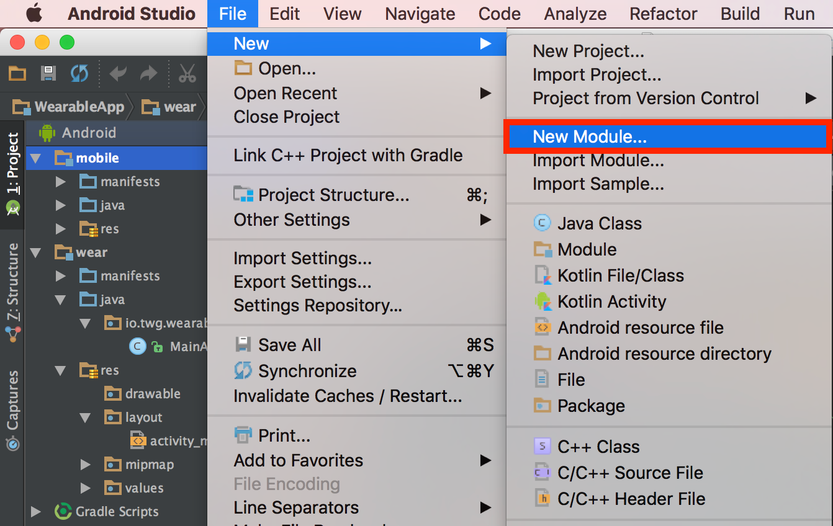Click Project Structure menu item
This screenshot has width=833, height=526.
coord(333,195)
